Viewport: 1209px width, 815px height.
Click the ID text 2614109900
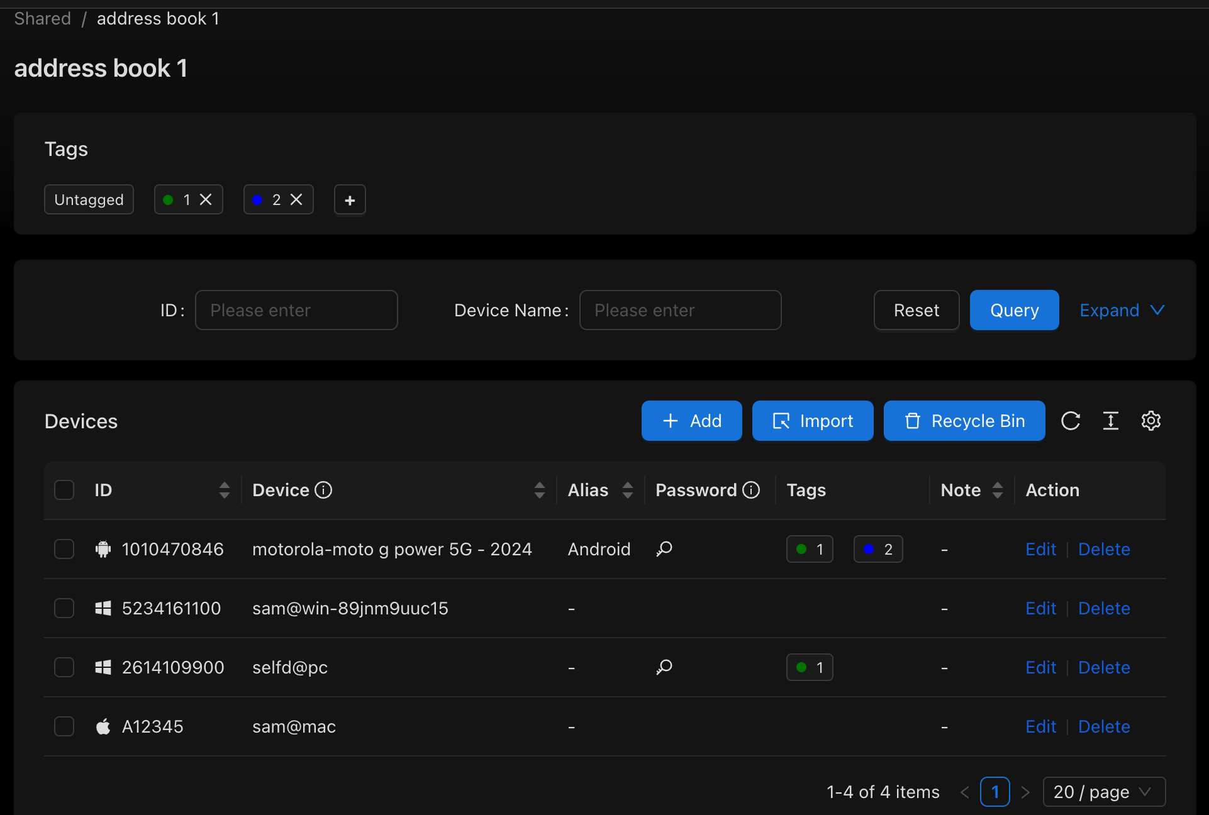tap(173, 667)
